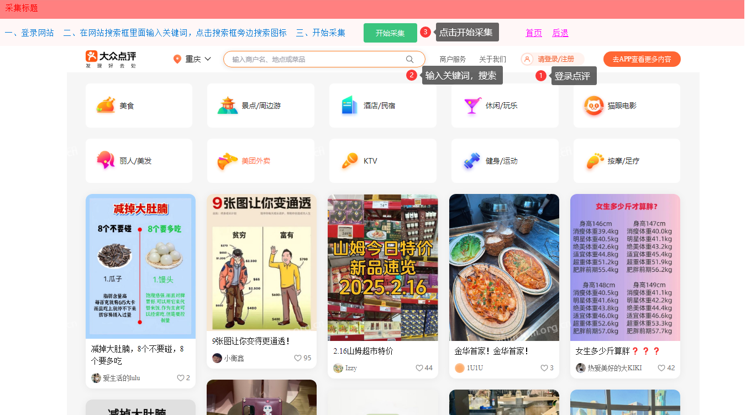Click the user avatar icon near login

pos(527,59)
